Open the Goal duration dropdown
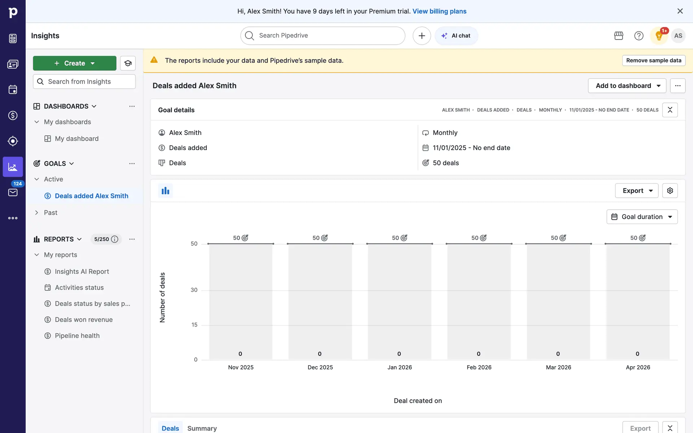 coord(642,217)
